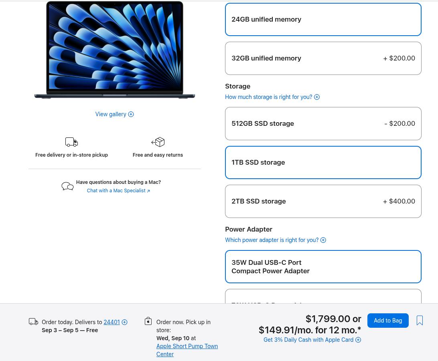Select 24GB unified memory option
The height and width of the screenshot is (361, 438).
pyautogui.click(x=323, y=20)
